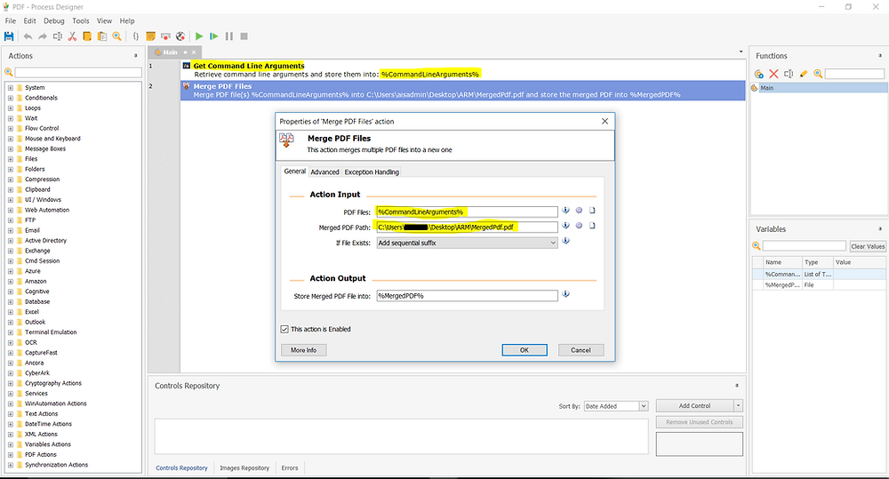The width and height of the screenshot is (889, 479).
Task: Click the OK button in the dialog
Action: tap(525, 350)
